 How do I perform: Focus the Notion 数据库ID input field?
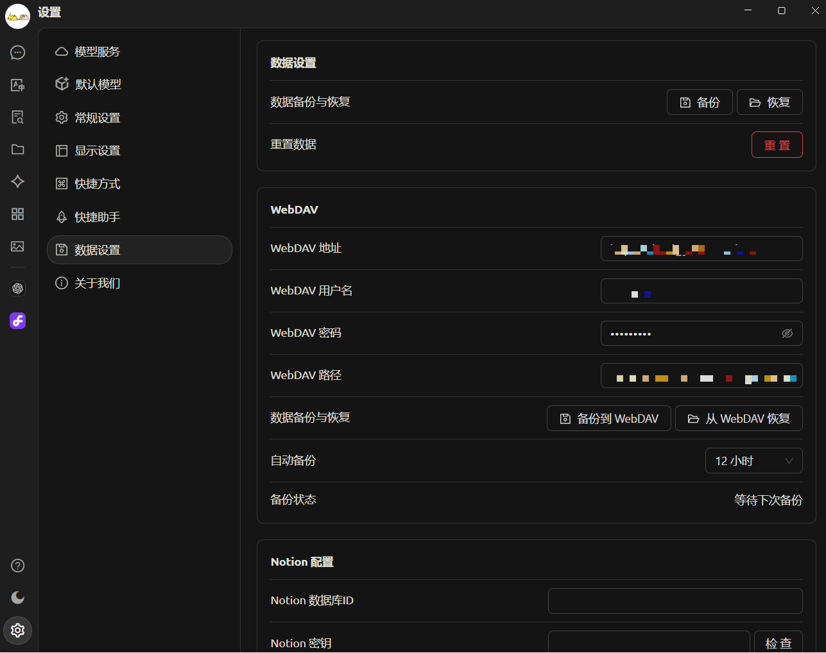pyautogui.click(x=675, y=601)
